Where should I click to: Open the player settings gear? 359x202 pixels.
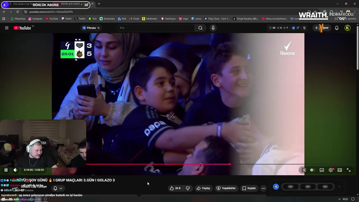coord(331,170)
